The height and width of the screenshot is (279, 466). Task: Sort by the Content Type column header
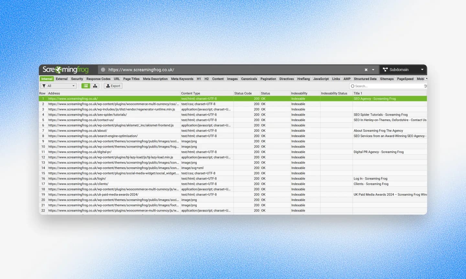tap(207, 93)
